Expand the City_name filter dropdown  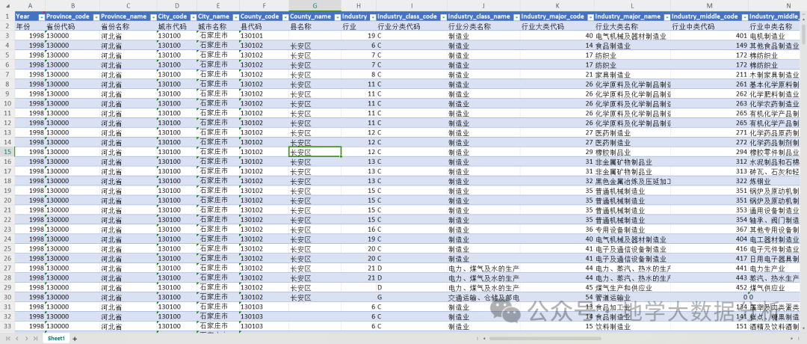click(234, 16)
